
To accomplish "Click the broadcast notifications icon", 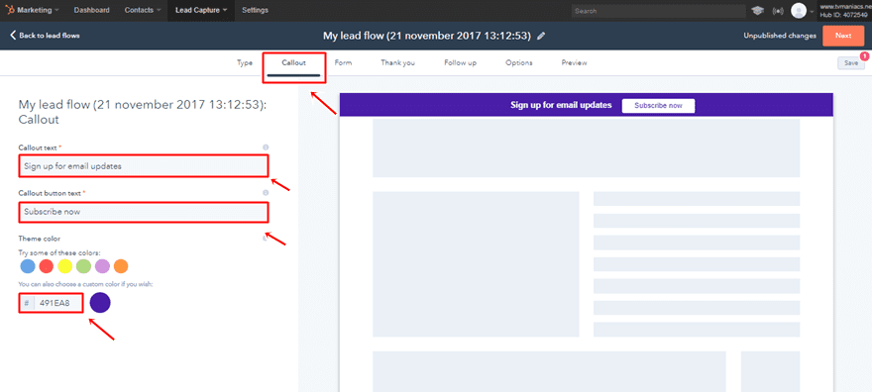I will pyautogui.click(x=778, y=11).
